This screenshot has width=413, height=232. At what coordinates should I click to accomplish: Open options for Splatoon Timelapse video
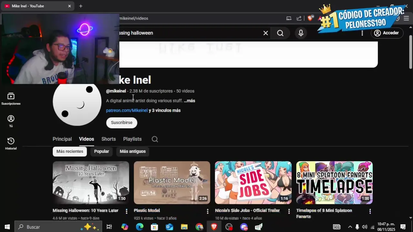[370, 211]
